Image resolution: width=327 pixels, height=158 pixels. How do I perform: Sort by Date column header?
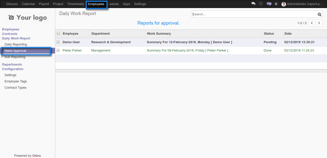305,34
